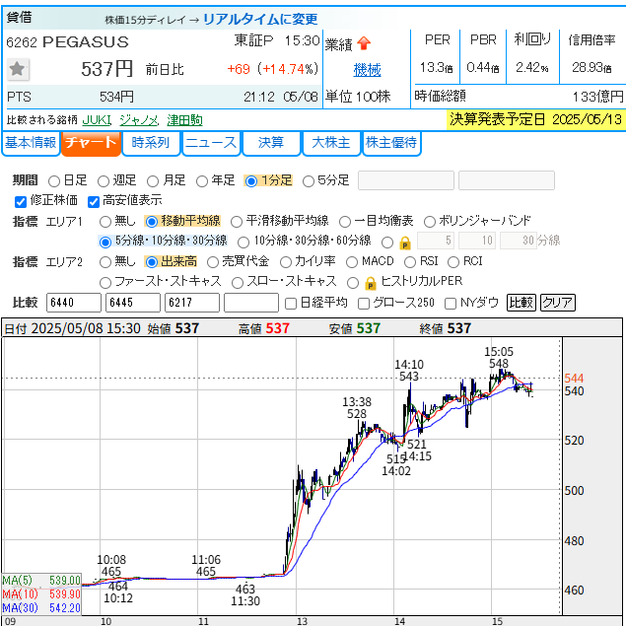Enable the 日経平均 comparison checkbox
The width and height of the screenshot is (626, 626).
290,303
